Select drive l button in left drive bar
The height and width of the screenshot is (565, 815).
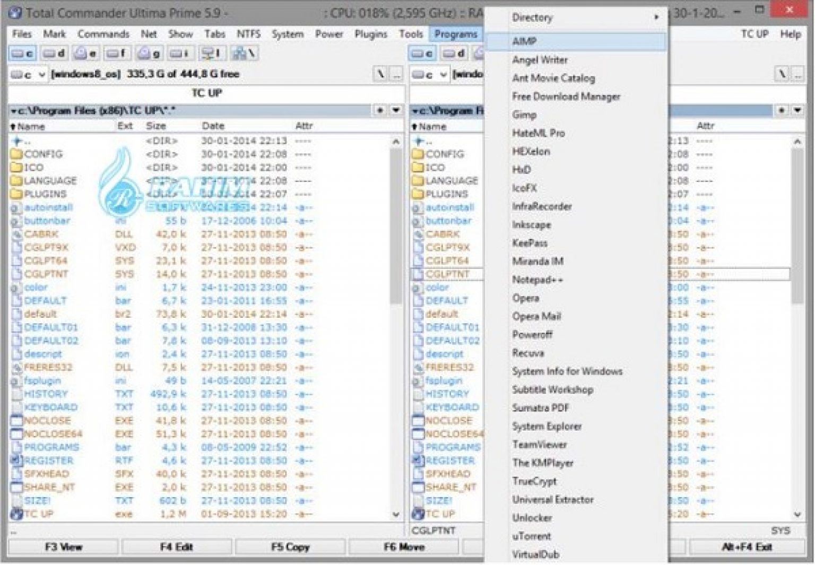(x=212, y=54)
